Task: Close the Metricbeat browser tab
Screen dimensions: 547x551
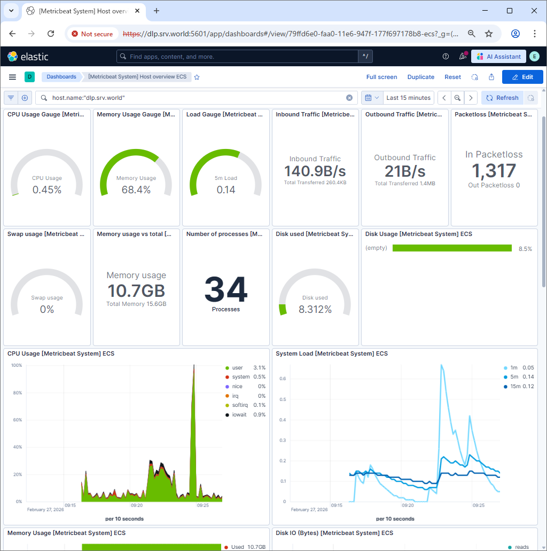Action: point(137,11)
